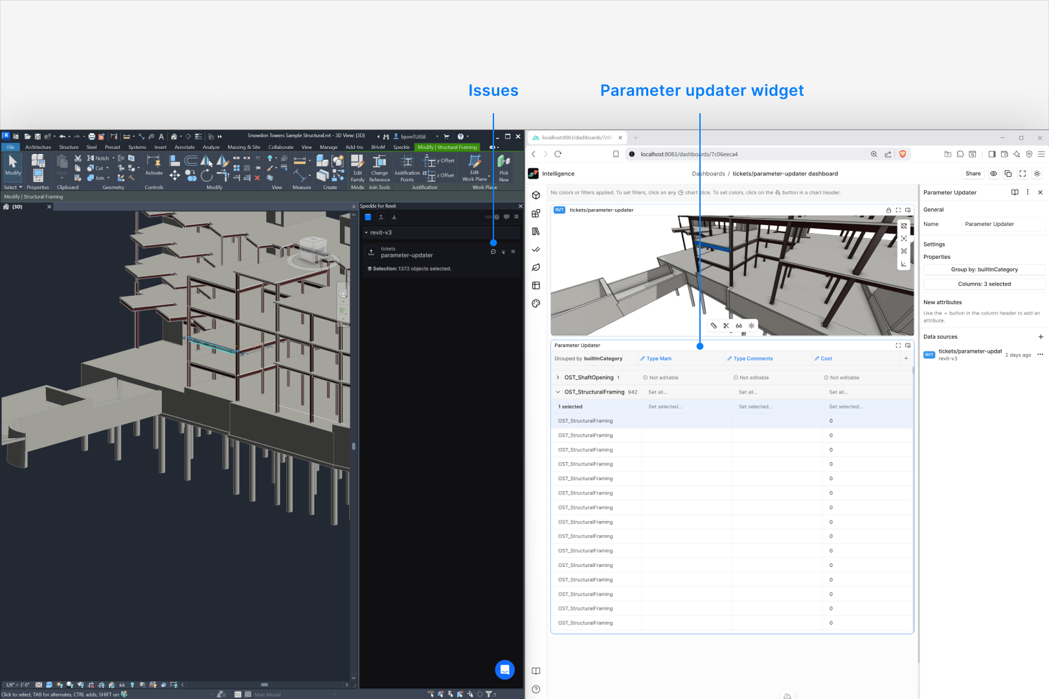Screen dimensions: 1049x699
Task: Open the Select dropdown in Revit ribbon
Action: 13,187
